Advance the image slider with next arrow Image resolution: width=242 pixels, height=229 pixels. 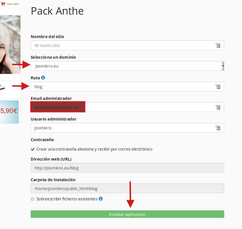point(16,45)
